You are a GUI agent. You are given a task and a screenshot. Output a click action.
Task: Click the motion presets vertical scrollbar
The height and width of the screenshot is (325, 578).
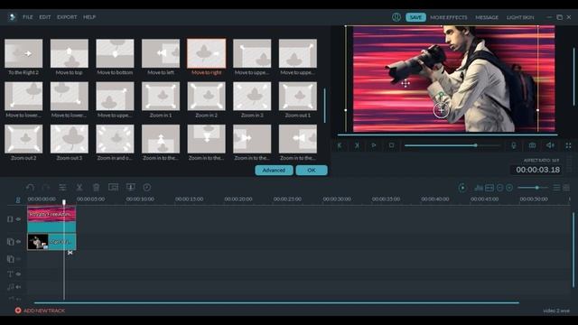pyautogui.click(x=324, y=106)
